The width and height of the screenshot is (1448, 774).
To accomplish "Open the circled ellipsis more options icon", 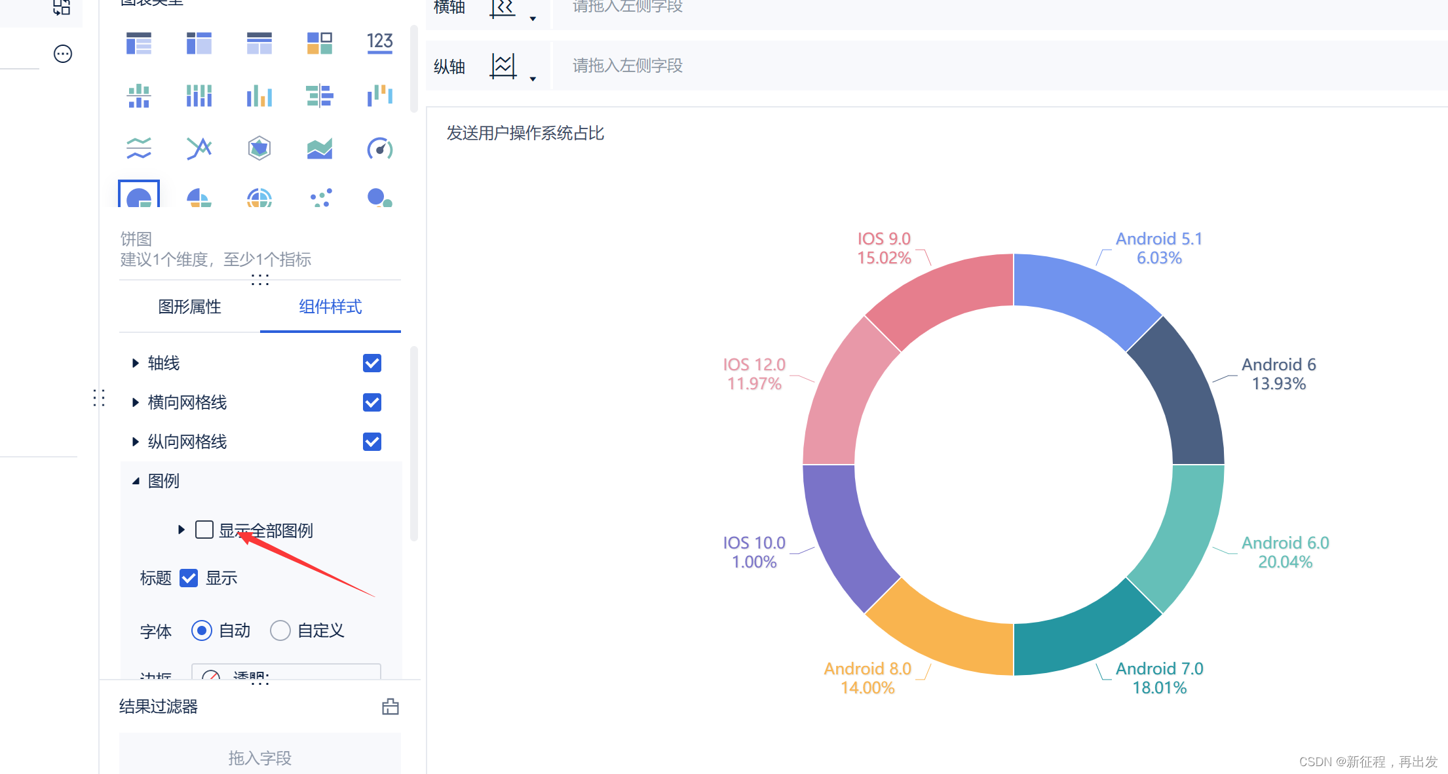I will 63,54.
